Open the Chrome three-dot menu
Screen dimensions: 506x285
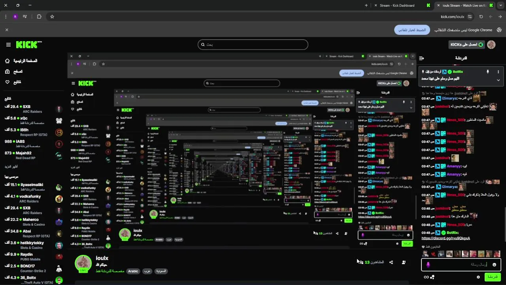point(6,17)
